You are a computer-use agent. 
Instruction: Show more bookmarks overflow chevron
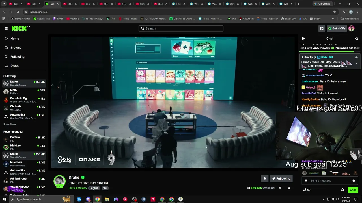click(x=333, y=19)
